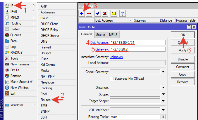Sort by Distance column header

167,20
